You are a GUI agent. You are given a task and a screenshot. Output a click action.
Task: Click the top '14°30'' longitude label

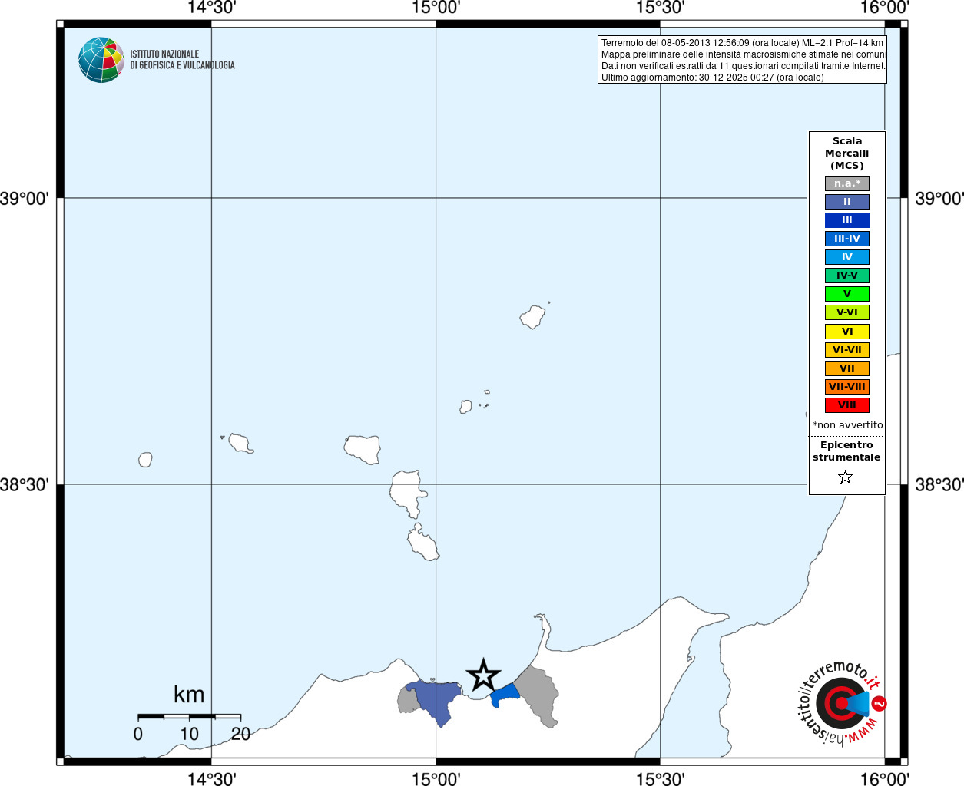click(211, 8)
